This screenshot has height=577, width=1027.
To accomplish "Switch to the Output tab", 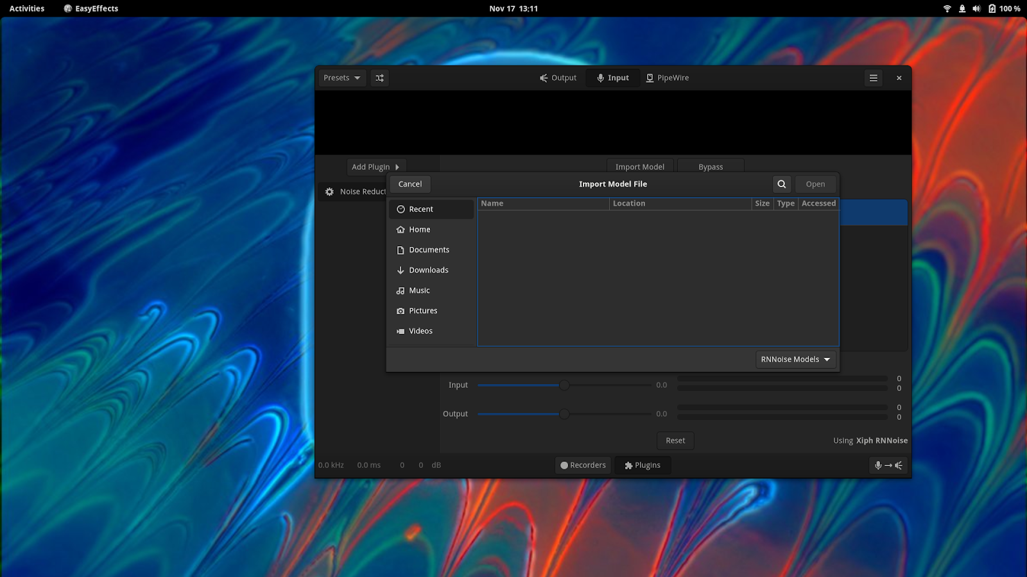I will click(558, 78).
